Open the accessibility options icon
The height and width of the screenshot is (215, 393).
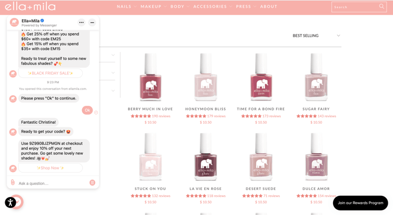tap(10, 202)
